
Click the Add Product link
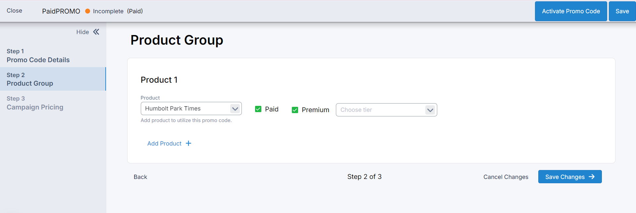click(164, 144)
